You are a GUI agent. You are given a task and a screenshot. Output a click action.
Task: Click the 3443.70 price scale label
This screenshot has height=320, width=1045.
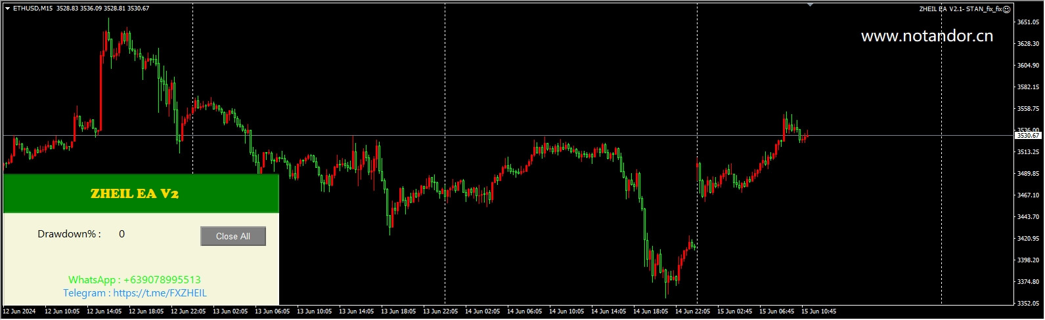pos(1028,217)
